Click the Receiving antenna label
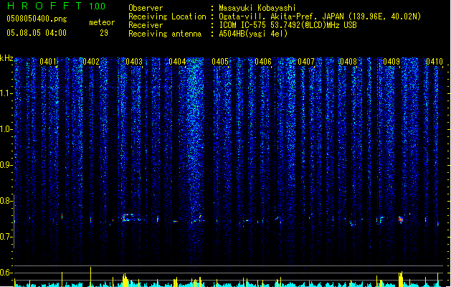This screenshot has width=451, height=287. coord(165,34)
